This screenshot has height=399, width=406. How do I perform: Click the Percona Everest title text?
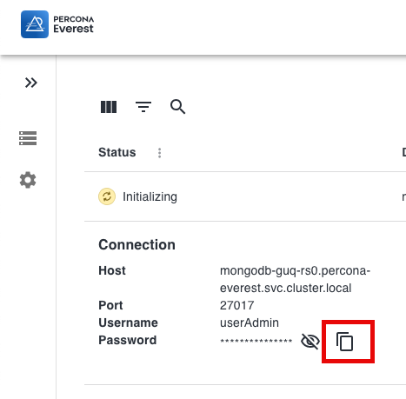[x=74, y=24]
